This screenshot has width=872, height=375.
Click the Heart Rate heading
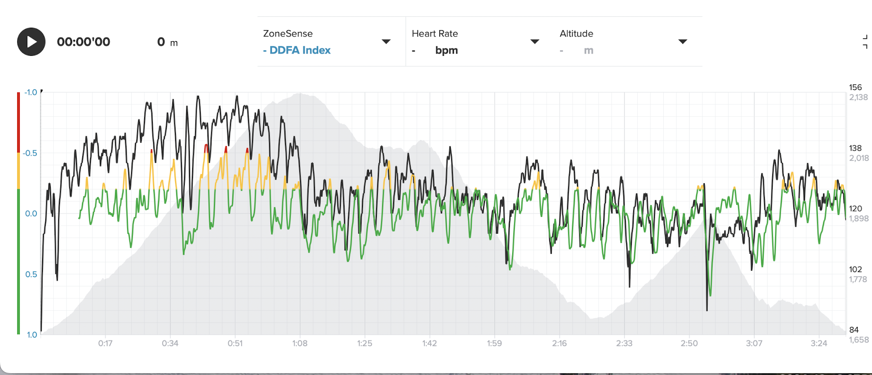tap(435, 34)
